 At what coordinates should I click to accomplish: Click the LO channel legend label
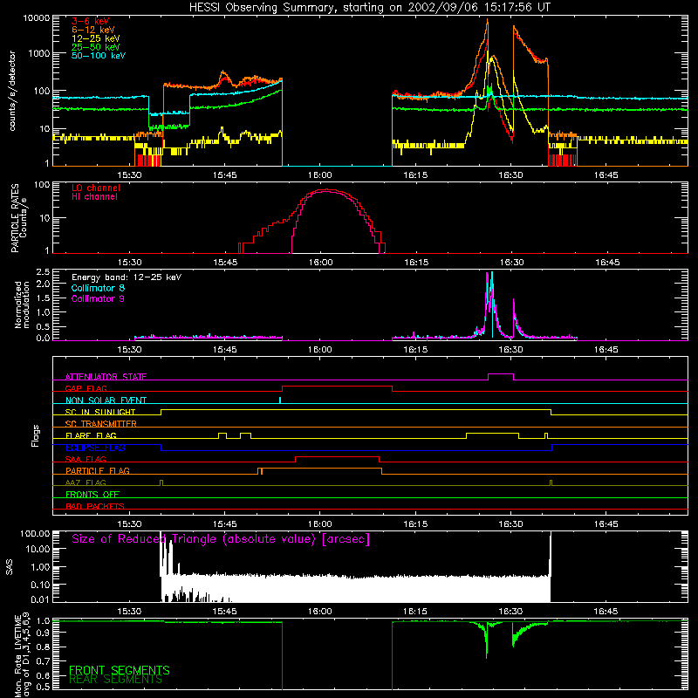pyautogui.click(x=96, y=188)
